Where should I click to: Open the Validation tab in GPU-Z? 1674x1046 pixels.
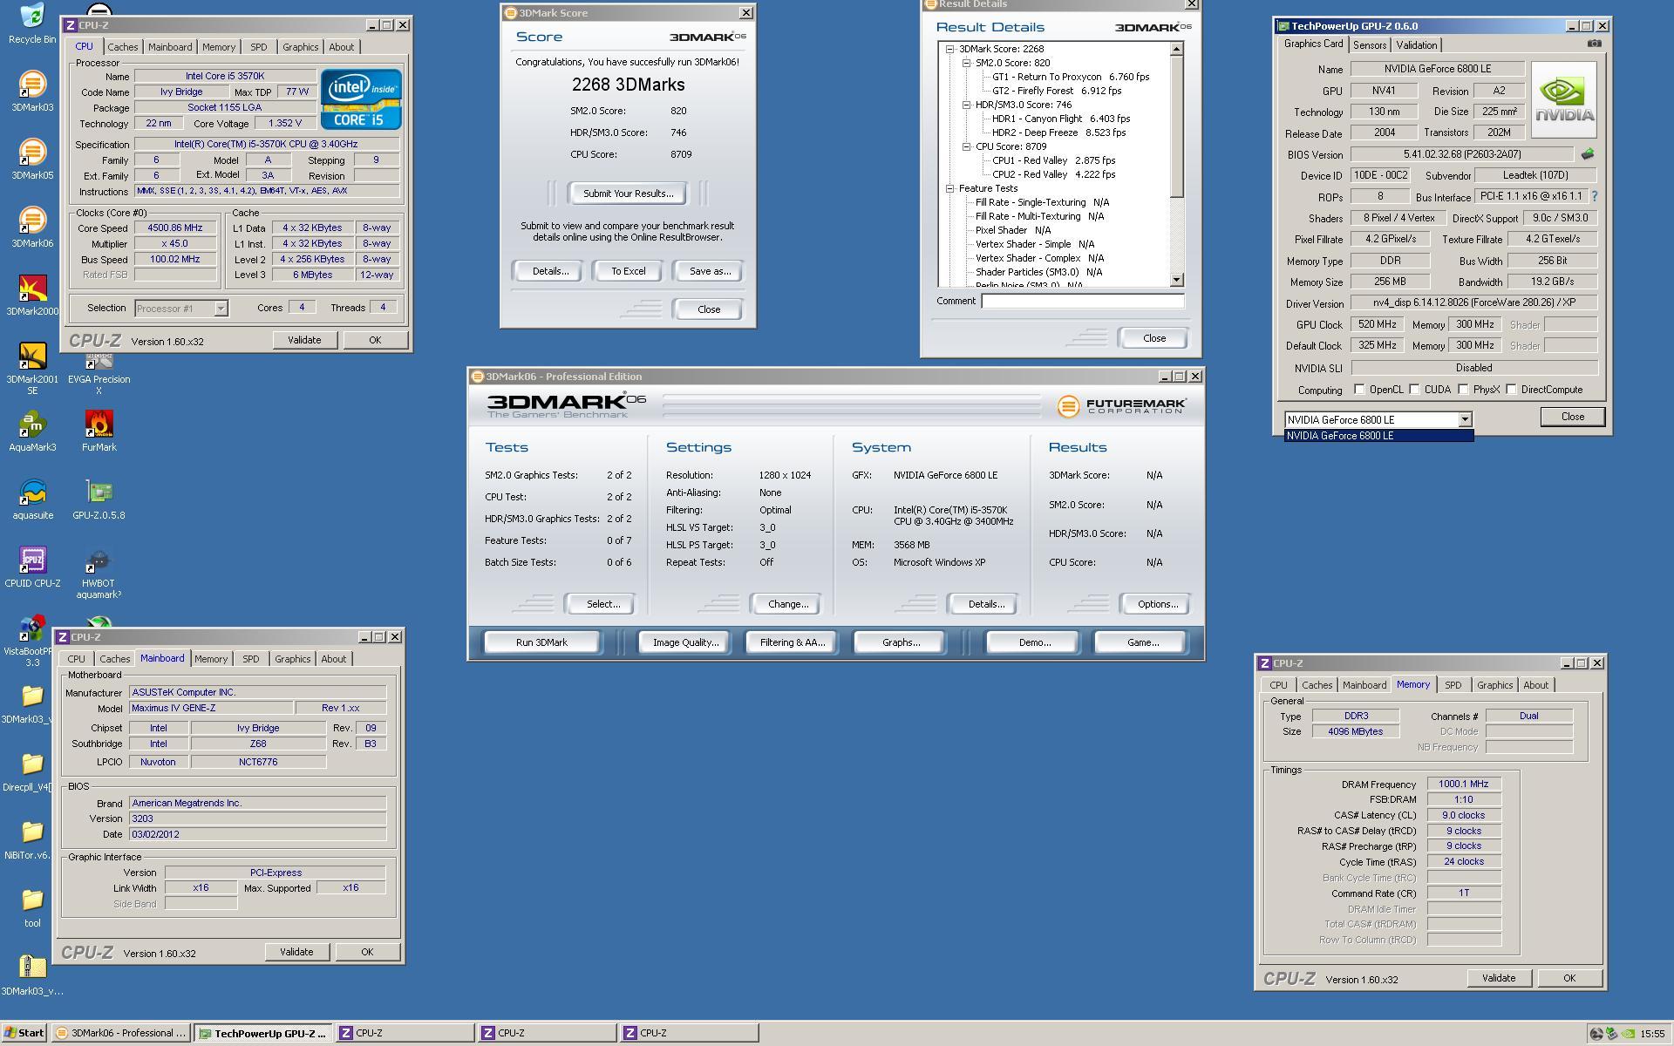(x=1416, y=45)
